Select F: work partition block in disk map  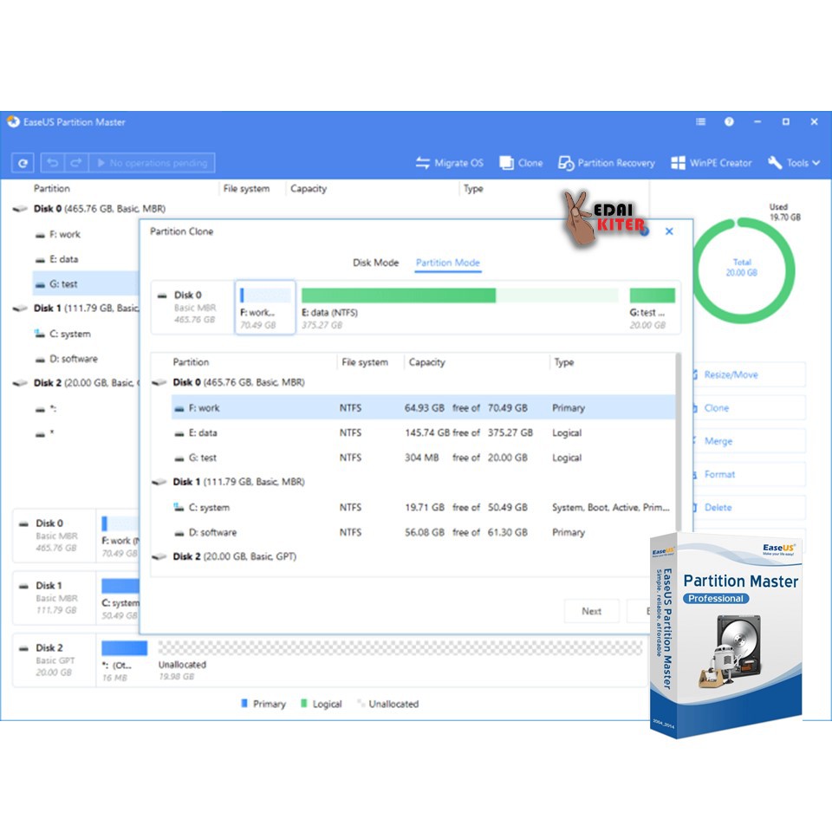(265, 308)
